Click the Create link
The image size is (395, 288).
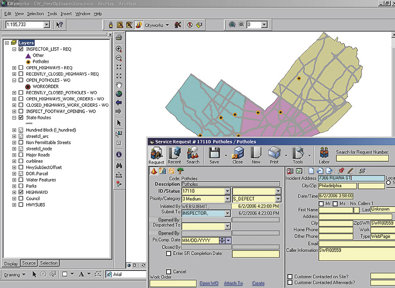(x=259, y=283)
